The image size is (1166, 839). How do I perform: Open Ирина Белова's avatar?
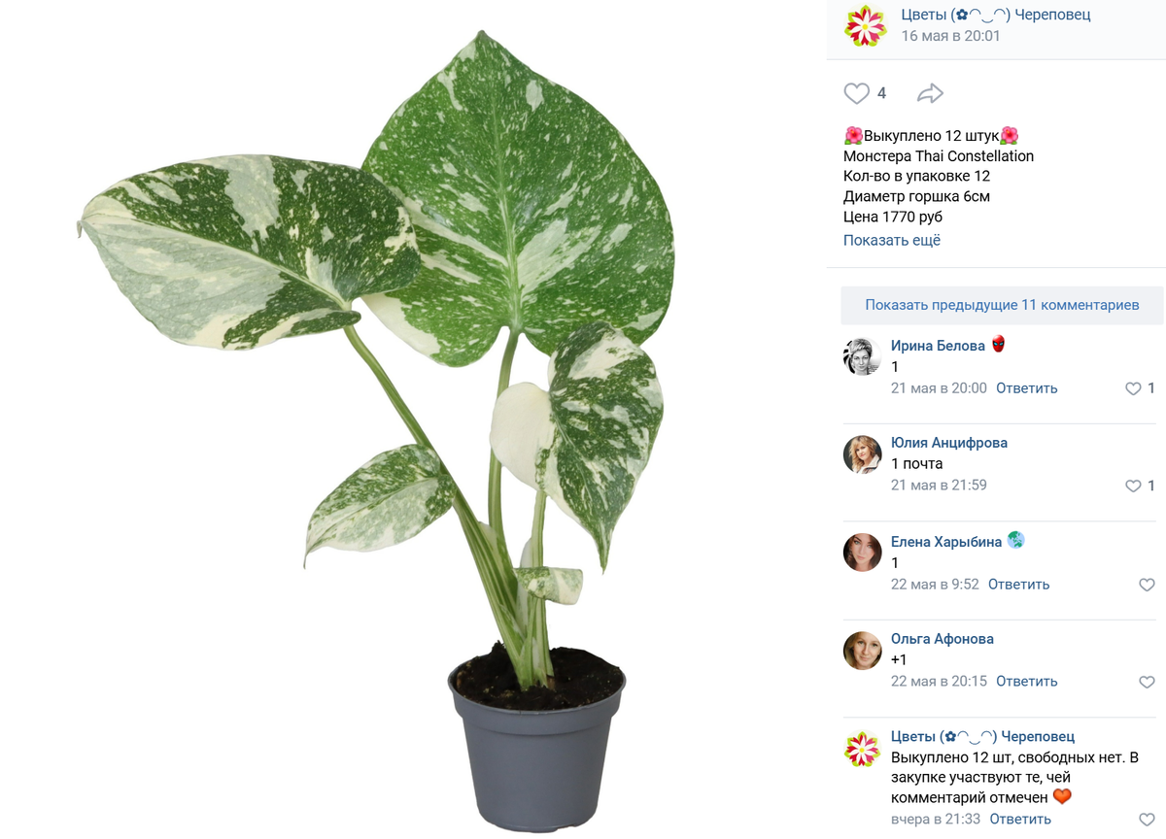click(862, 356)
